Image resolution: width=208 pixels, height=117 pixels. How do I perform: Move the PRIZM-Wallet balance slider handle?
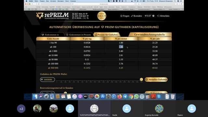(141, 79)
